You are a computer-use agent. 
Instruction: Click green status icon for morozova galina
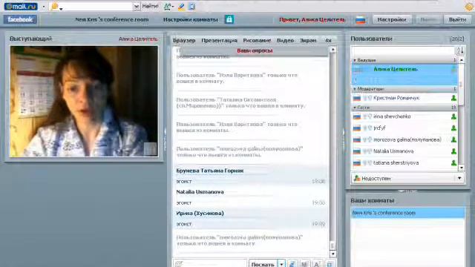click(x=453, y=139)
